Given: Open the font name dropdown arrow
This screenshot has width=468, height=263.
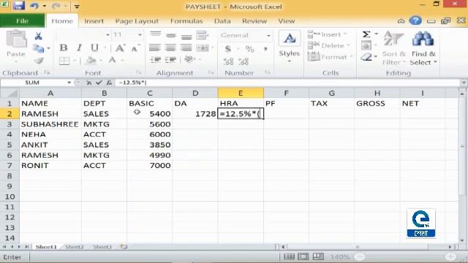Looking at the screenshot, I should point(107,35).
